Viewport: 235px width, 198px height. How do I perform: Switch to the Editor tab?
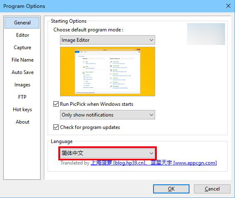click(x=22, y=35)
